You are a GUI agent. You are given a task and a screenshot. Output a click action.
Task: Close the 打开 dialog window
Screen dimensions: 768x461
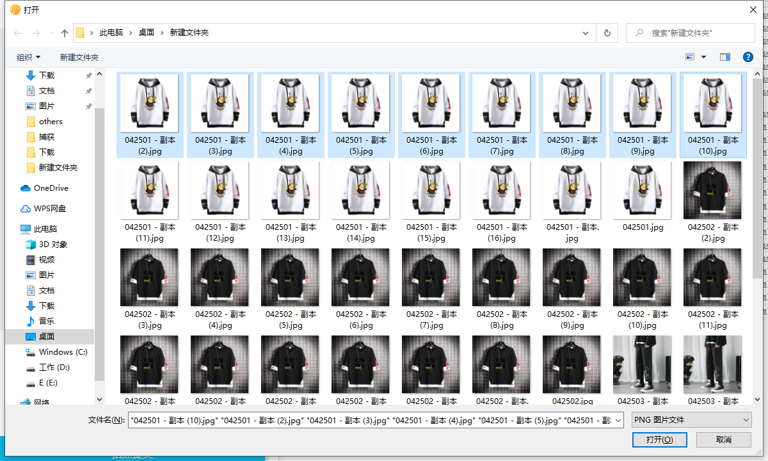click(753, 9)
